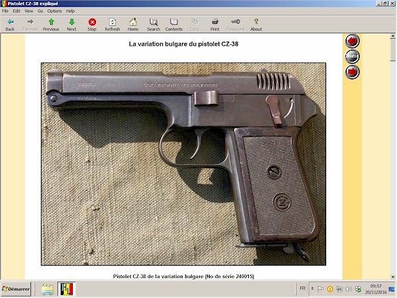
Task: Click the CZ-38 pistol photograph
Action: tap(183, 164)
